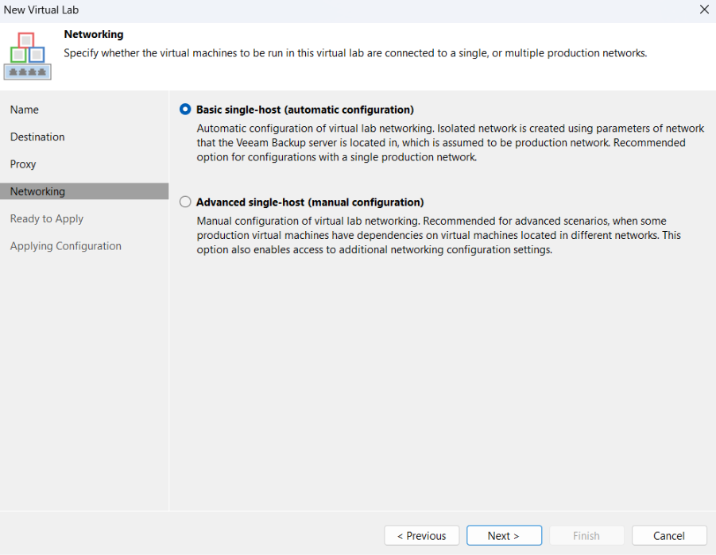716x555 pixels.
Task: Select the Basic single-host radio button
Action: 186,110
